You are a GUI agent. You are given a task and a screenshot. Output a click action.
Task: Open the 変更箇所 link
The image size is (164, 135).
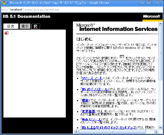[x=89, y=111]
